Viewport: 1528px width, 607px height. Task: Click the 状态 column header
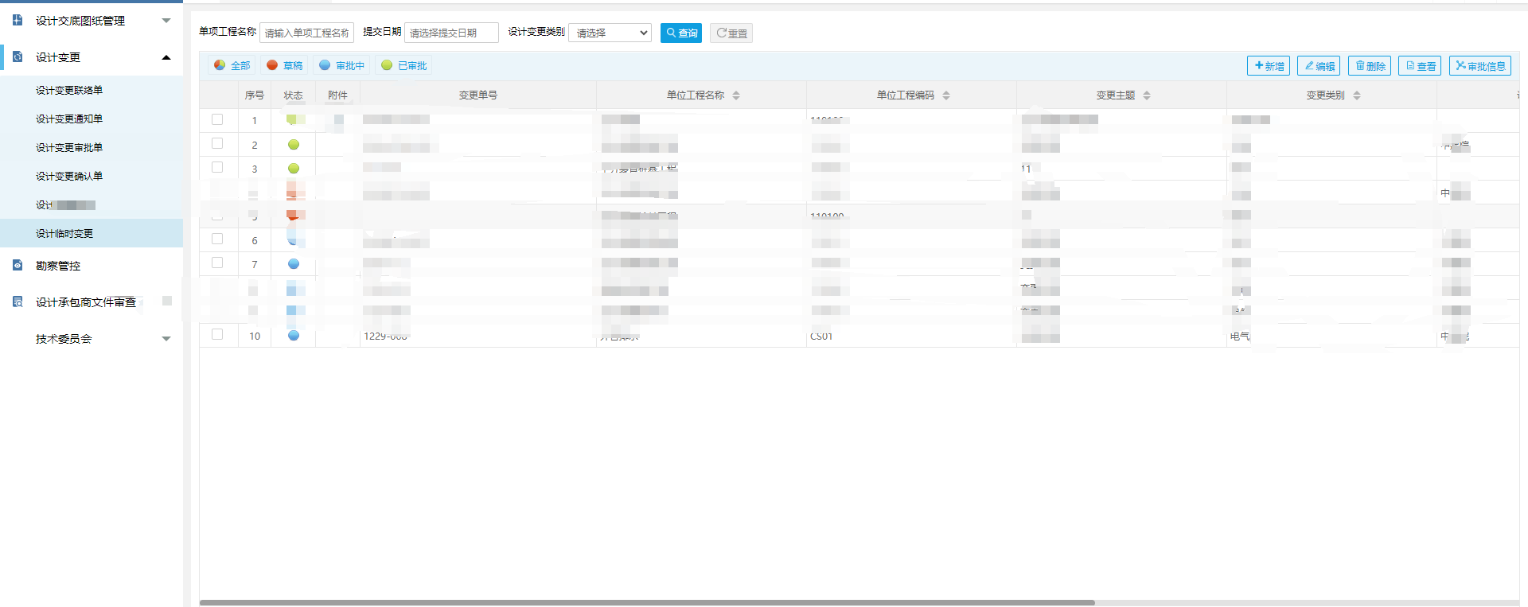coord(294,95)
